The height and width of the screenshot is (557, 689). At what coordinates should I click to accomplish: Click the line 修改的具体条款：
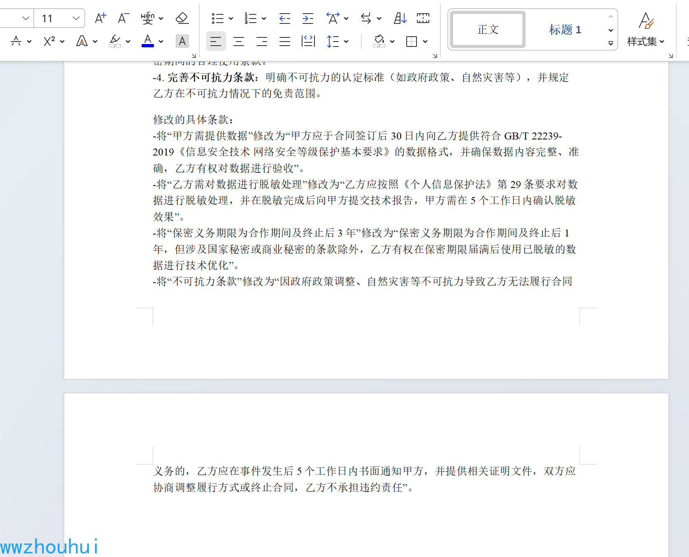coord(193,120)
